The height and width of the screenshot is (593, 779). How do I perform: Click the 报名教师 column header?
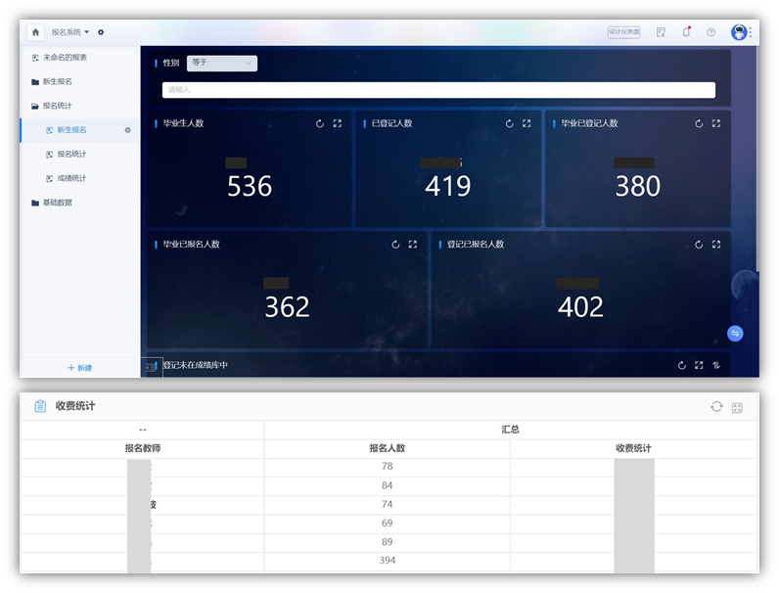(x=143, y=448)
